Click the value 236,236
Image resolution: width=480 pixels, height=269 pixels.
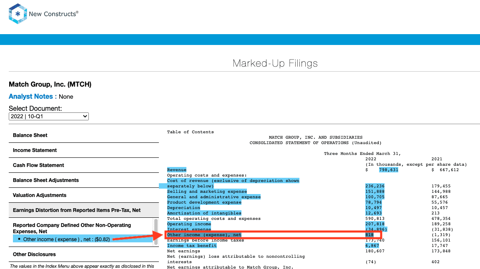pyautogui.click(x=374, y=186)
